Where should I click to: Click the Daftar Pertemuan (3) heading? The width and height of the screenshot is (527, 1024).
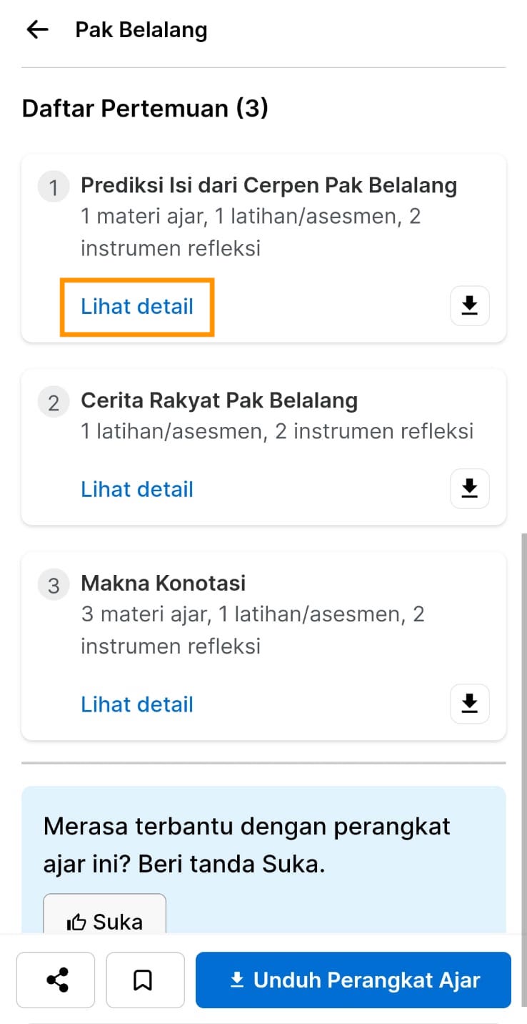tap(145, 109)
